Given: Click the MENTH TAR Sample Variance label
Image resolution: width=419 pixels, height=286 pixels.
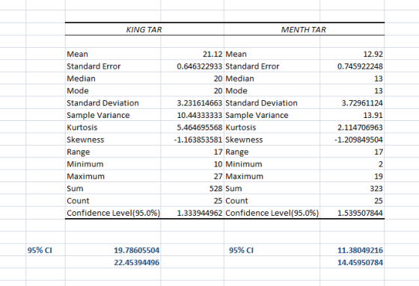Looking at the screenshot, I should 257,115.
